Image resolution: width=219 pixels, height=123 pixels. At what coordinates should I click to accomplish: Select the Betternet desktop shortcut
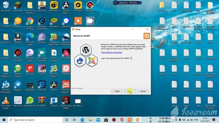[66, 23]
